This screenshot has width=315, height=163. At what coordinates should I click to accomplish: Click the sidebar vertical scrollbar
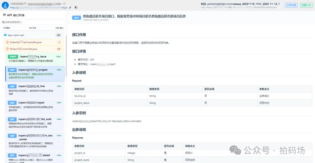click(66, 55)
